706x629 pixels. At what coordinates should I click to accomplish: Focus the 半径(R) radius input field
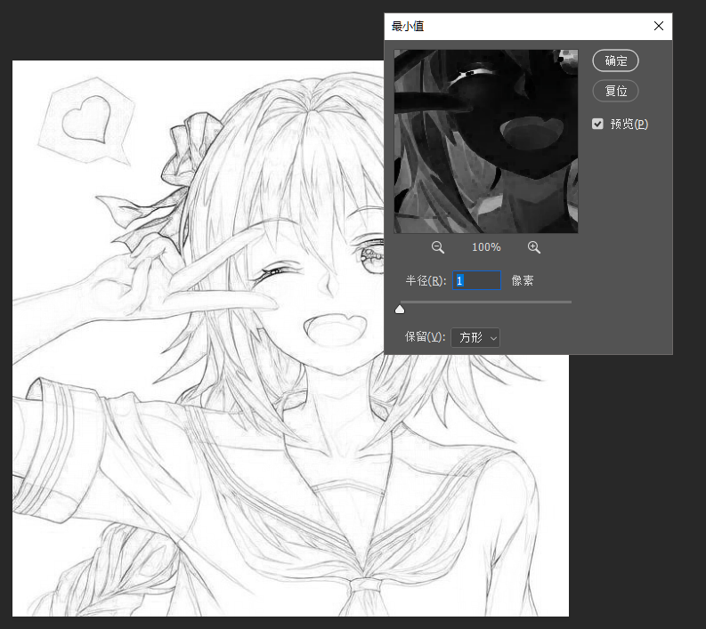(477, 280)
